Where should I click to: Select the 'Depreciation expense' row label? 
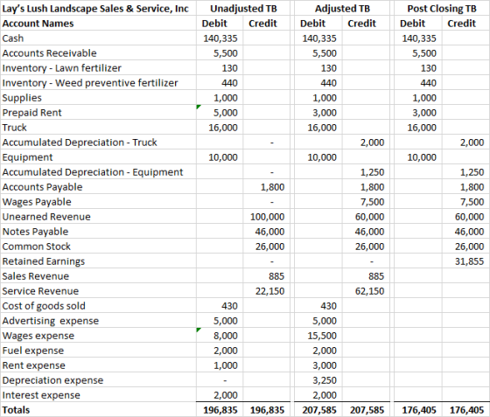pyautogui.click(x=98, y=380)
